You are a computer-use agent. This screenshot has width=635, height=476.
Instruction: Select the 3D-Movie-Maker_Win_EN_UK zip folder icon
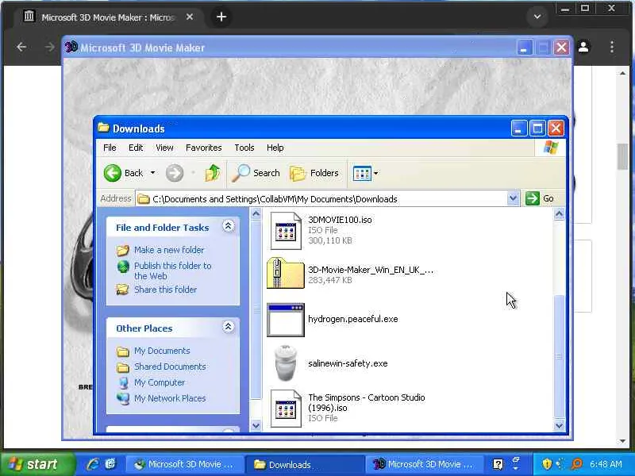(x=286, y=273)
